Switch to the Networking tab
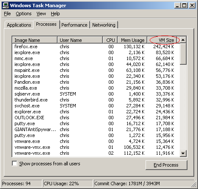The width and height of the screenshot is (198, 189). [x=104, y=25]
